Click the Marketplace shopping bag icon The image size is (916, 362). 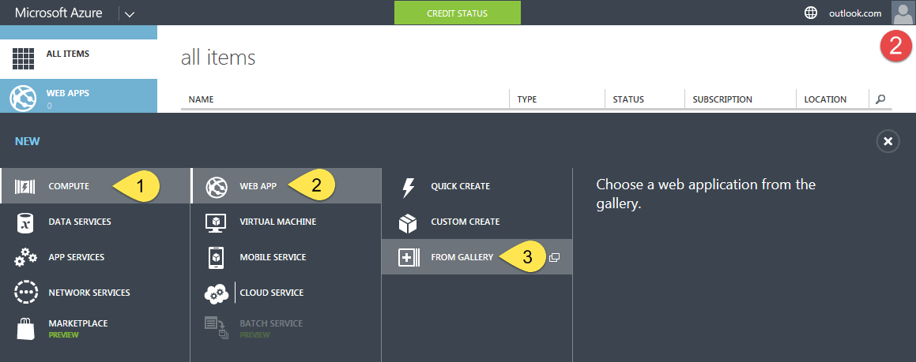[26, 327]
